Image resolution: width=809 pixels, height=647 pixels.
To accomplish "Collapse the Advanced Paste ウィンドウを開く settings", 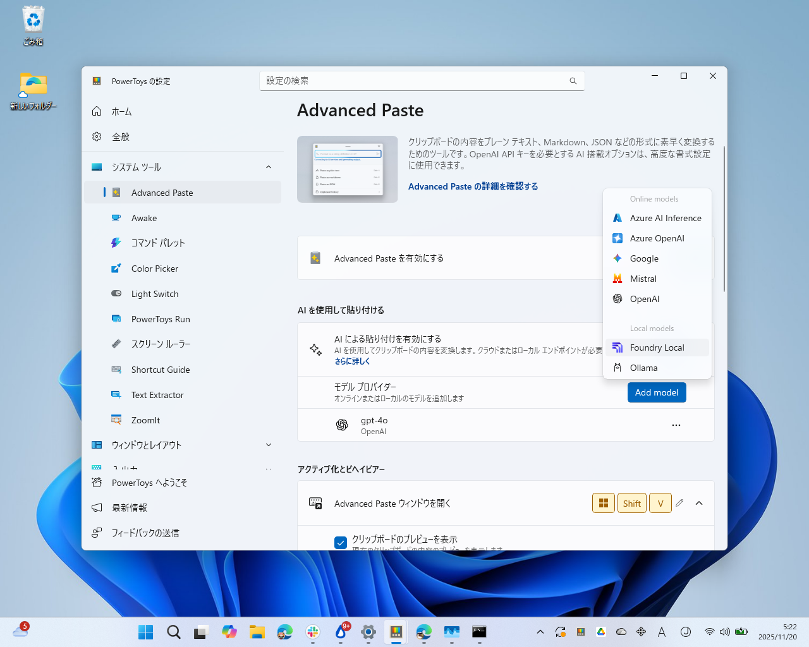I will pos(699,503).
